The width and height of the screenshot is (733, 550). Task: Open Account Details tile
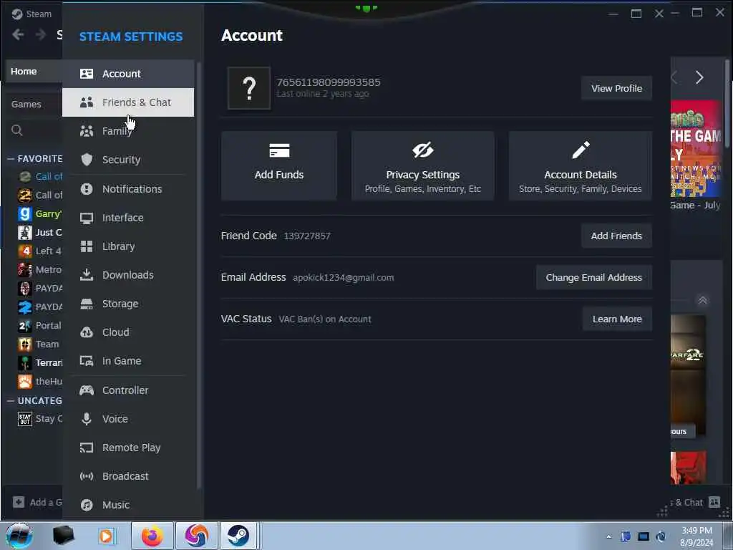(x=580, y=165)
